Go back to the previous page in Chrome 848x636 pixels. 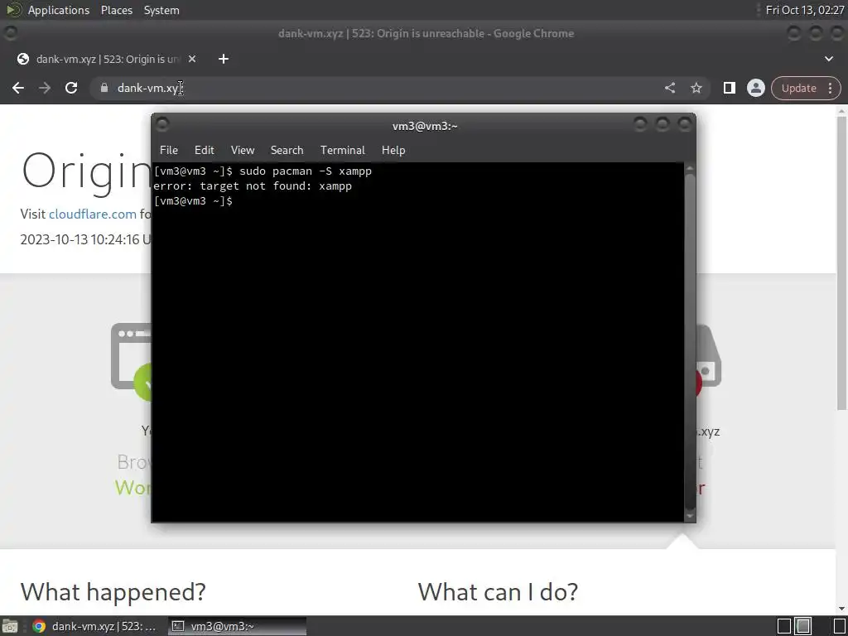[18, 88]
